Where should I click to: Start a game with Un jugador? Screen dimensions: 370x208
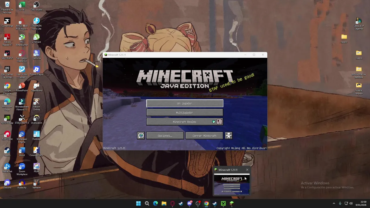coord(185,103)
